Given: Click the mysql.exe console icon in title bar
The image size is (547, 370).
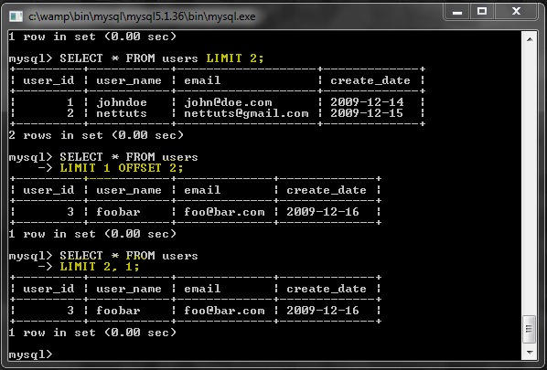Looking at the screenshot, I should (x=16, y=16).
